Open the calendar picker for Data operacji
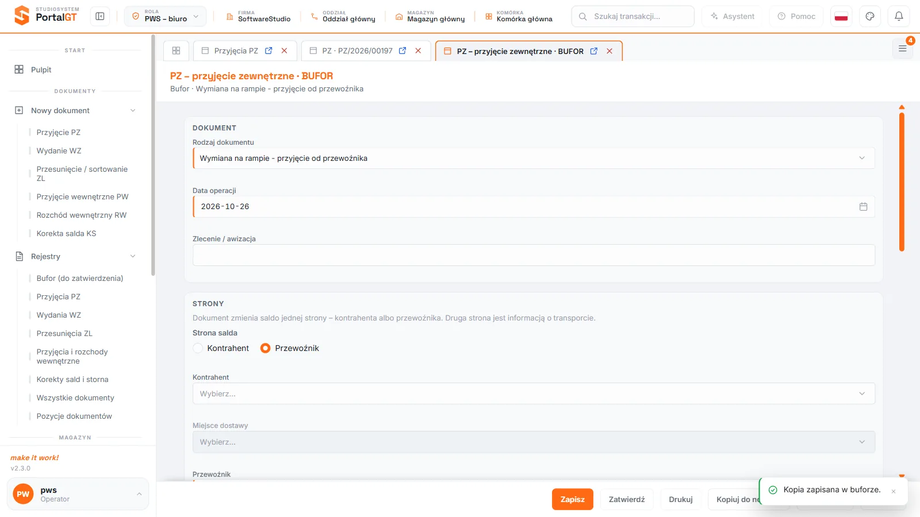This screenshot has width=920, height=517. (x=863, y=207)
